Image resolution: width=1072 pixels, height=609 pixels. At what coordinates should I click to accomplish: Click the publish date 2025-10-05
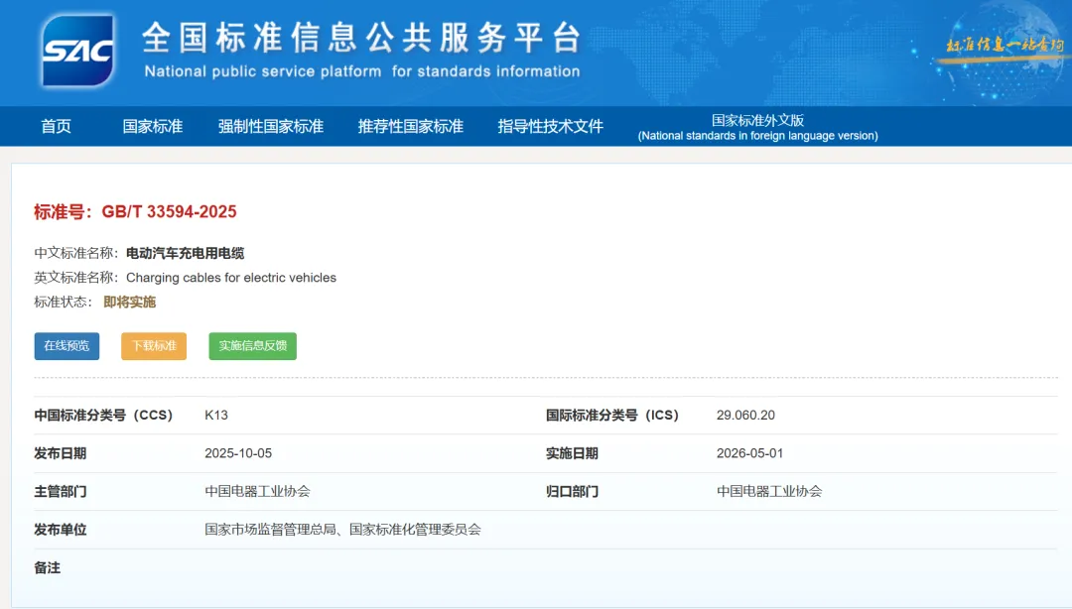pyautogui.click(x=238, y=453)
